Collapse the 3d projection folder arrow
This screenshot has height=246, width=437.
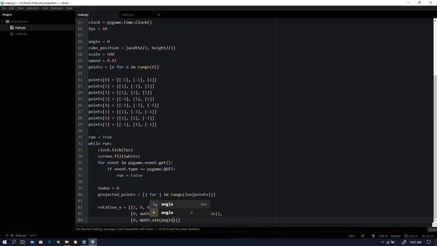[3, 21]
